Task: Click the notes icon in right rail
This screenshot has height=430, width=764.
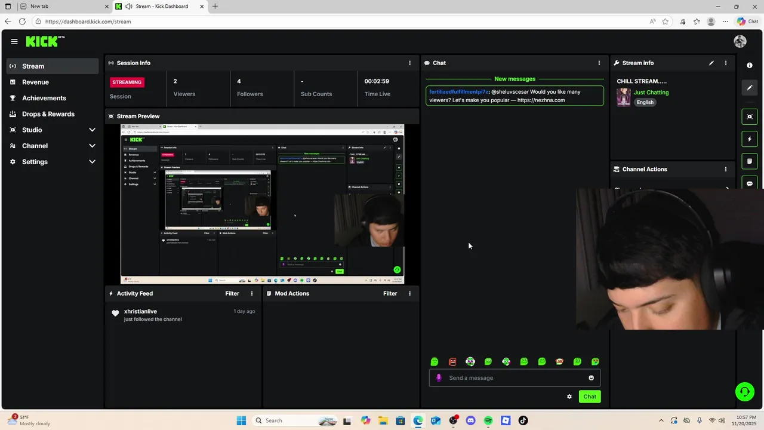Action: coord(750,161)
